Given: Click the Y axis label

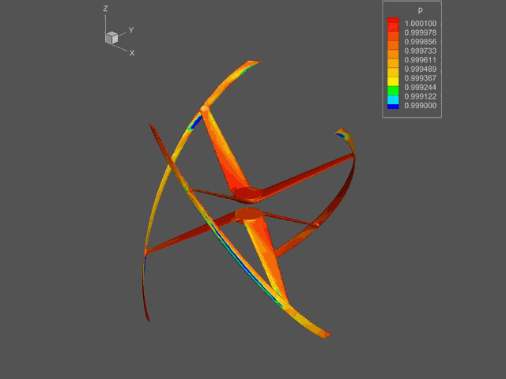Looking at the screenshot, I should click(131, 30).
